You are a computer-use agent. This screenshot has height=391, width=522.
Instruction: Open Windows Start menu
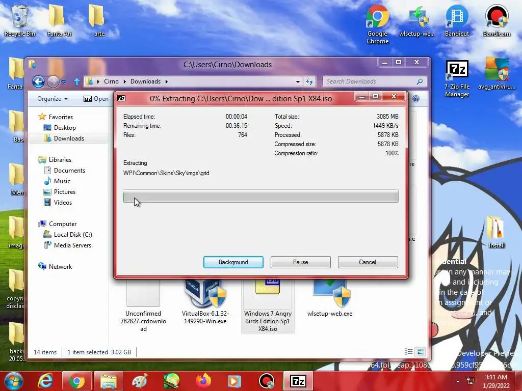13,381
